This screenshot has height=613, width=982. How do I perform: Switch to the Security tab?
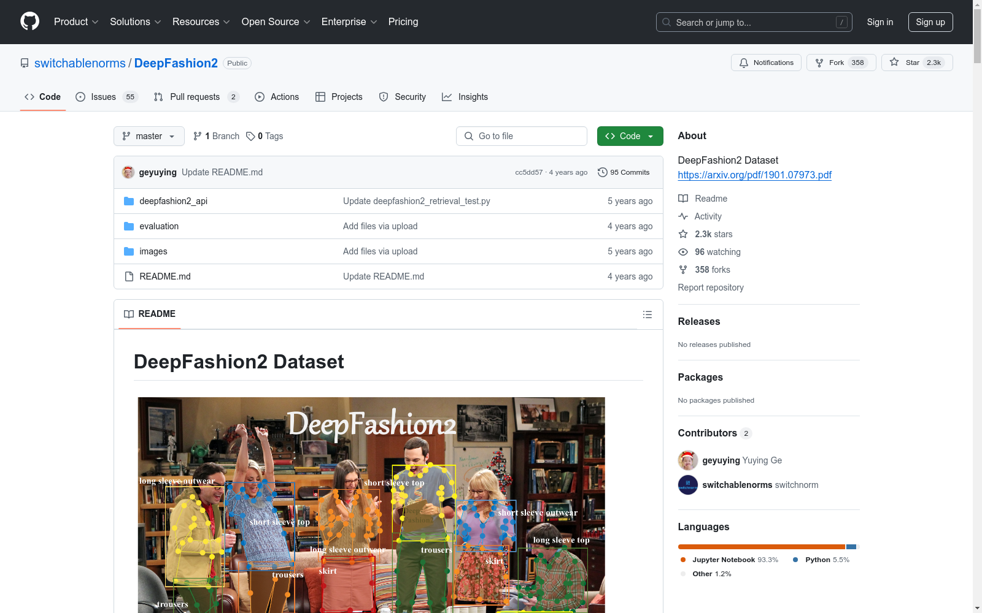click(x=403, y=97)
